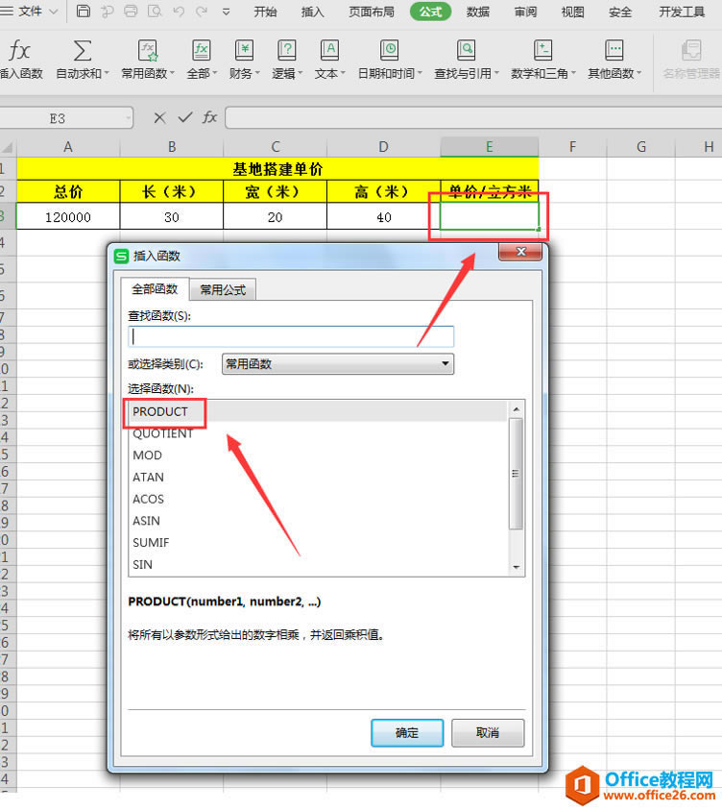
Task: Select SIN in the function list
Action: [x=317, y=564]
